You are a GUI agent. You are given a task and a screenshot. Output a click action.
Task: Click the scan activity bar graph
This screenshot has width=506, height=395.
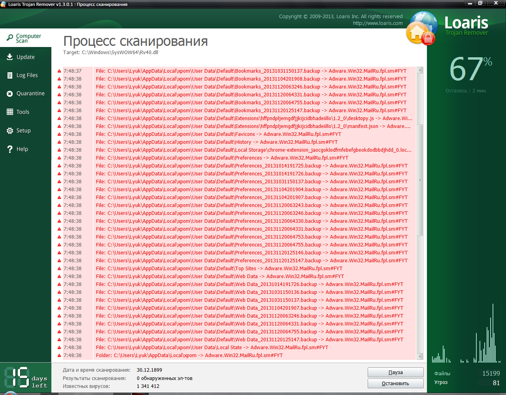click(466, 333)
